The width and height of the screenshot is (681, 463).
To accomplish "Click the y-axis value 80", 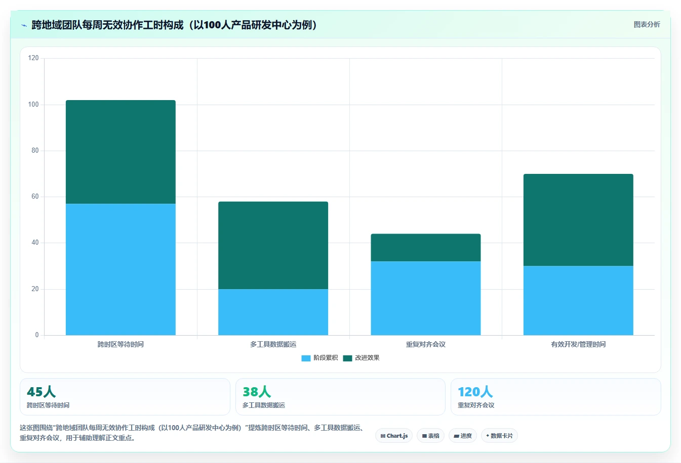I will (x=35, y=151).
